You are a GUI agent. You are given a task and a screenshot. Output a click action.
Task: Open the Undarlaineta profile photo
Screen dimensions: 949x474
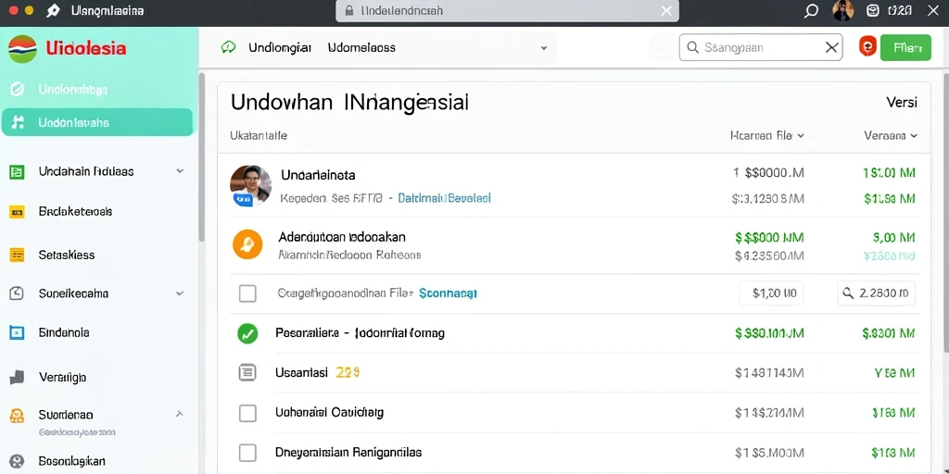pyautogui.click(x=250, y=185)
